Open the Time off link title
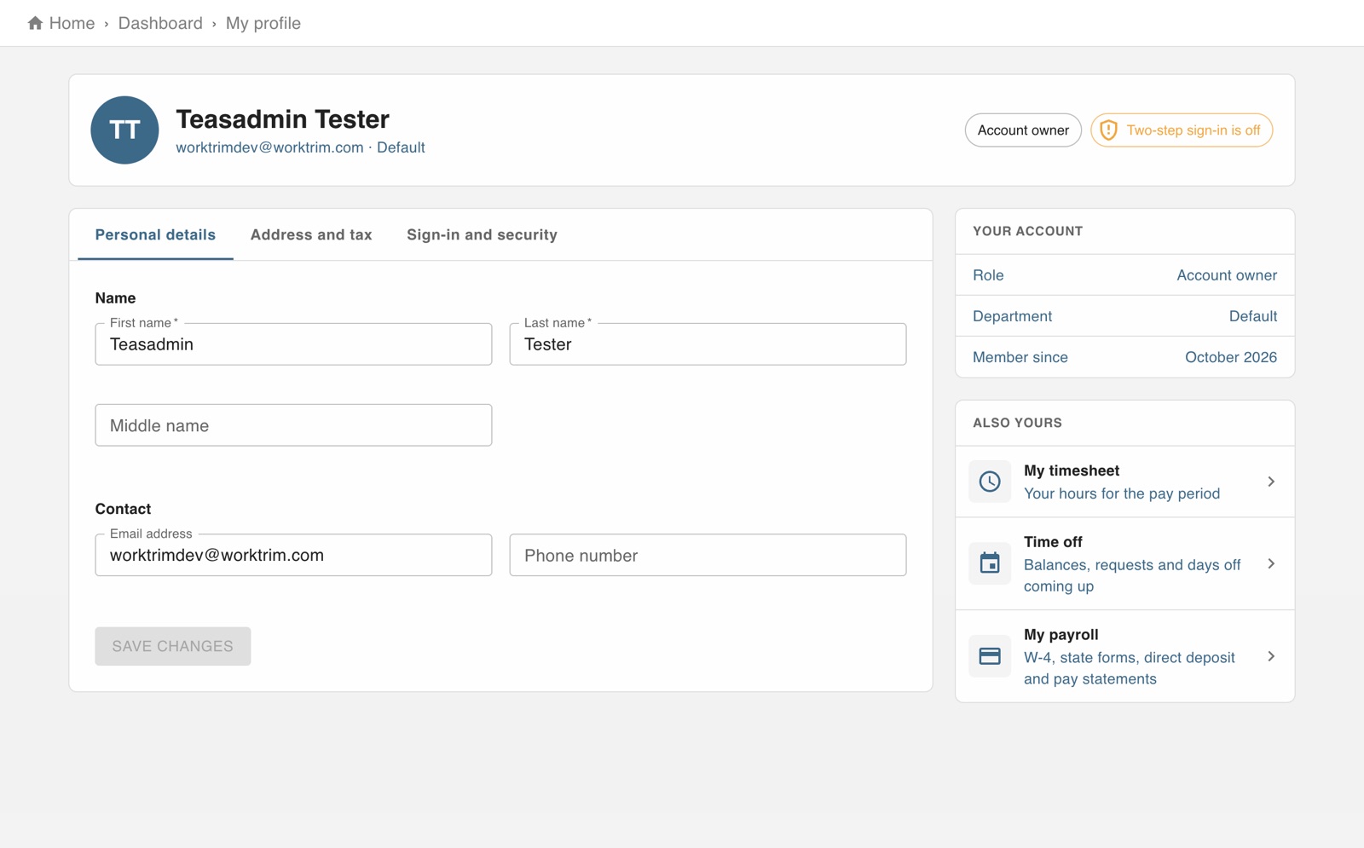This screenshot has height=848, width=1364. (1053, 542)
